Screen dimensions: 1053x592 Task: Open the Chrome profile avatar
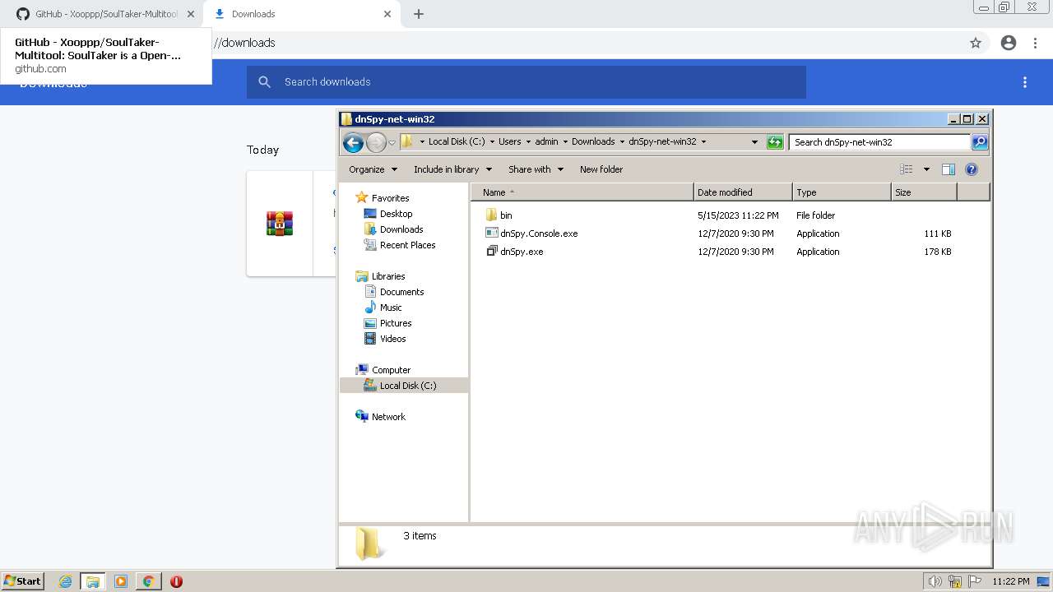1009,43
